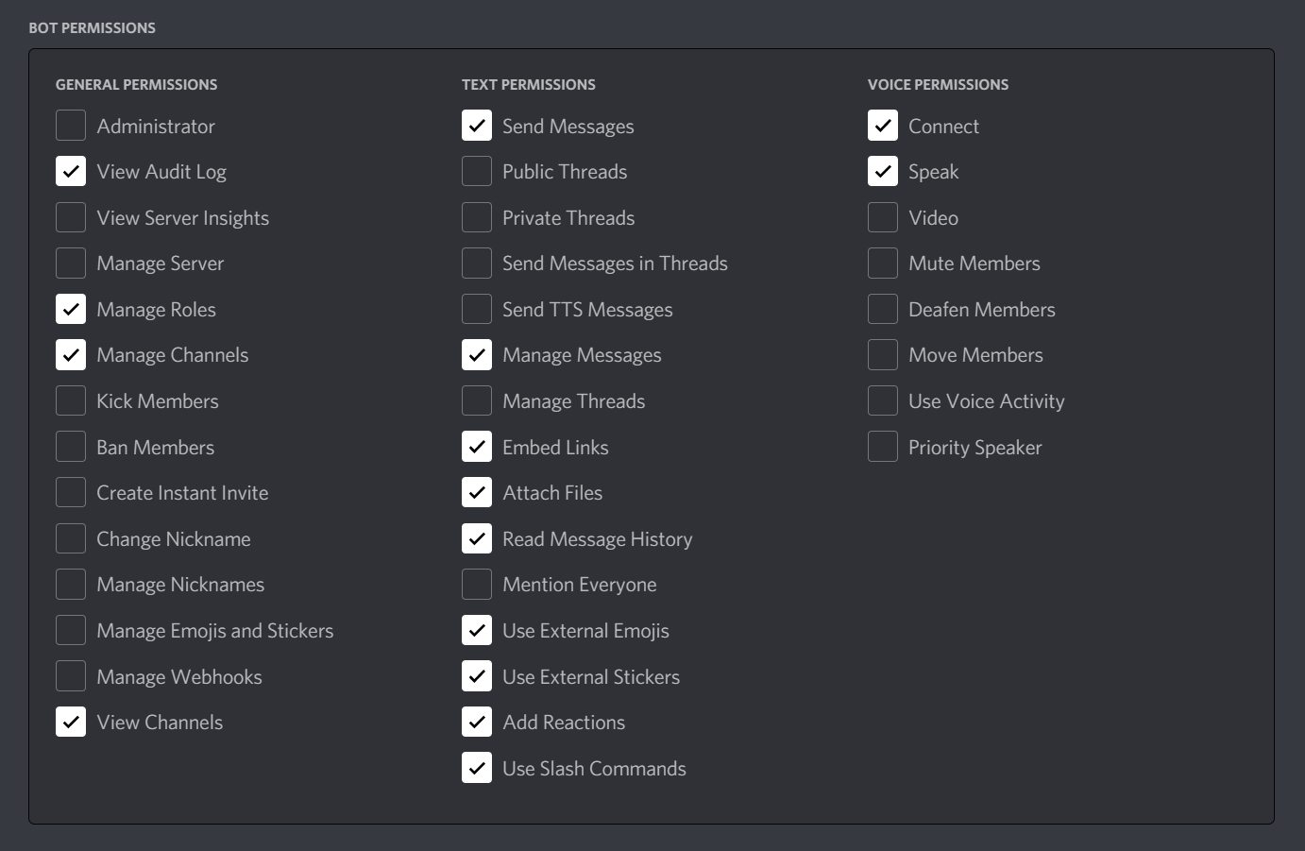Enable Public Threads permission
This screenshot has width=1305, height=851.
pos(477,171)
